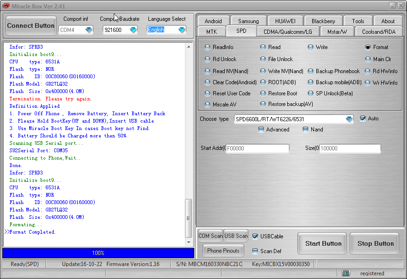Uncheck the Auto checkbox
This screenshot has width=407, height=279.
pyautogui.click(x=363, y=118)
